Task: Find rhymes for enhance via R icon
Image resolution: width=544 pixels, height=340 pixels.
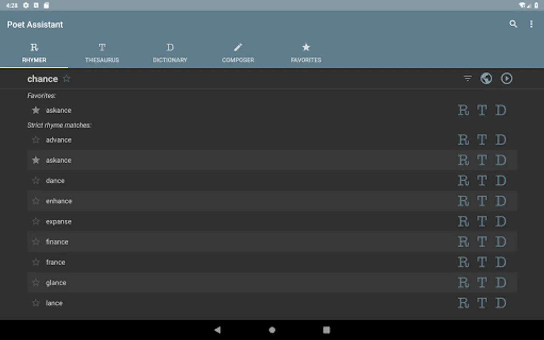Action: tap(464, 201)
